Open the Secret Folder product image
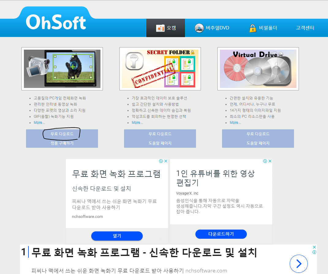 pyautogui.click(x=160, y=69)
